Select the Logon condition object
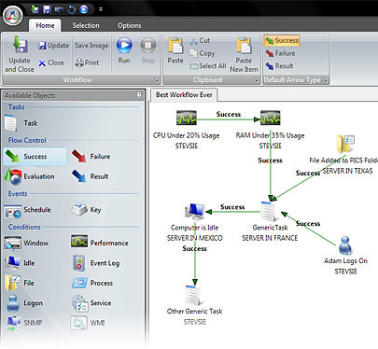 pyautogui.click(x=25, y=303)
